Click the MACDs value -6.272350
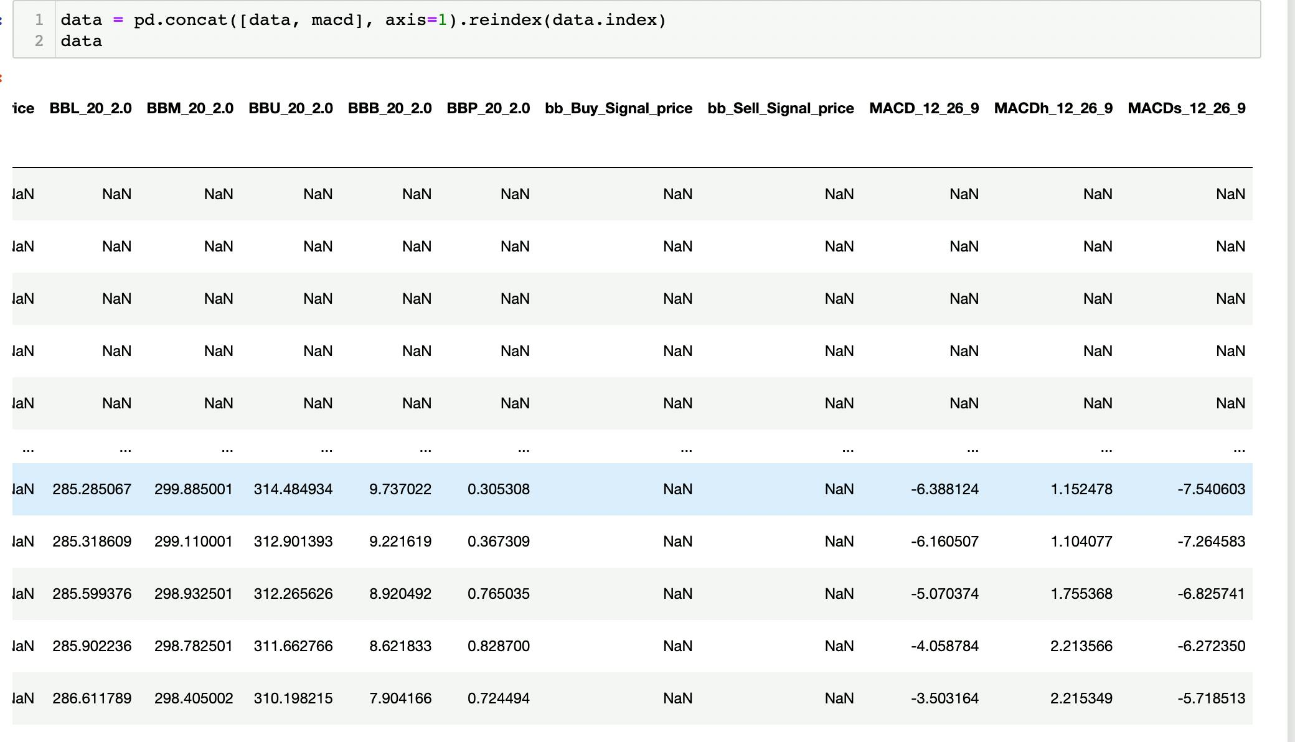 1212,646
